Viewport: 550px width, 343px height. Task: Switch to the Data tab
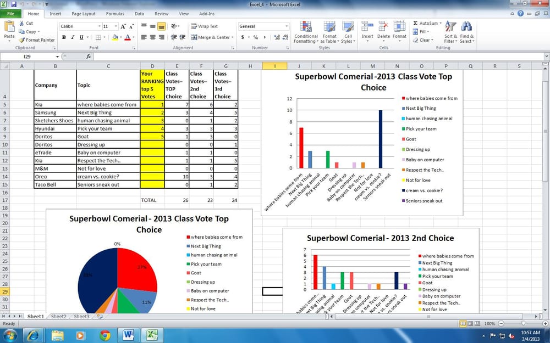coord(139,14)
